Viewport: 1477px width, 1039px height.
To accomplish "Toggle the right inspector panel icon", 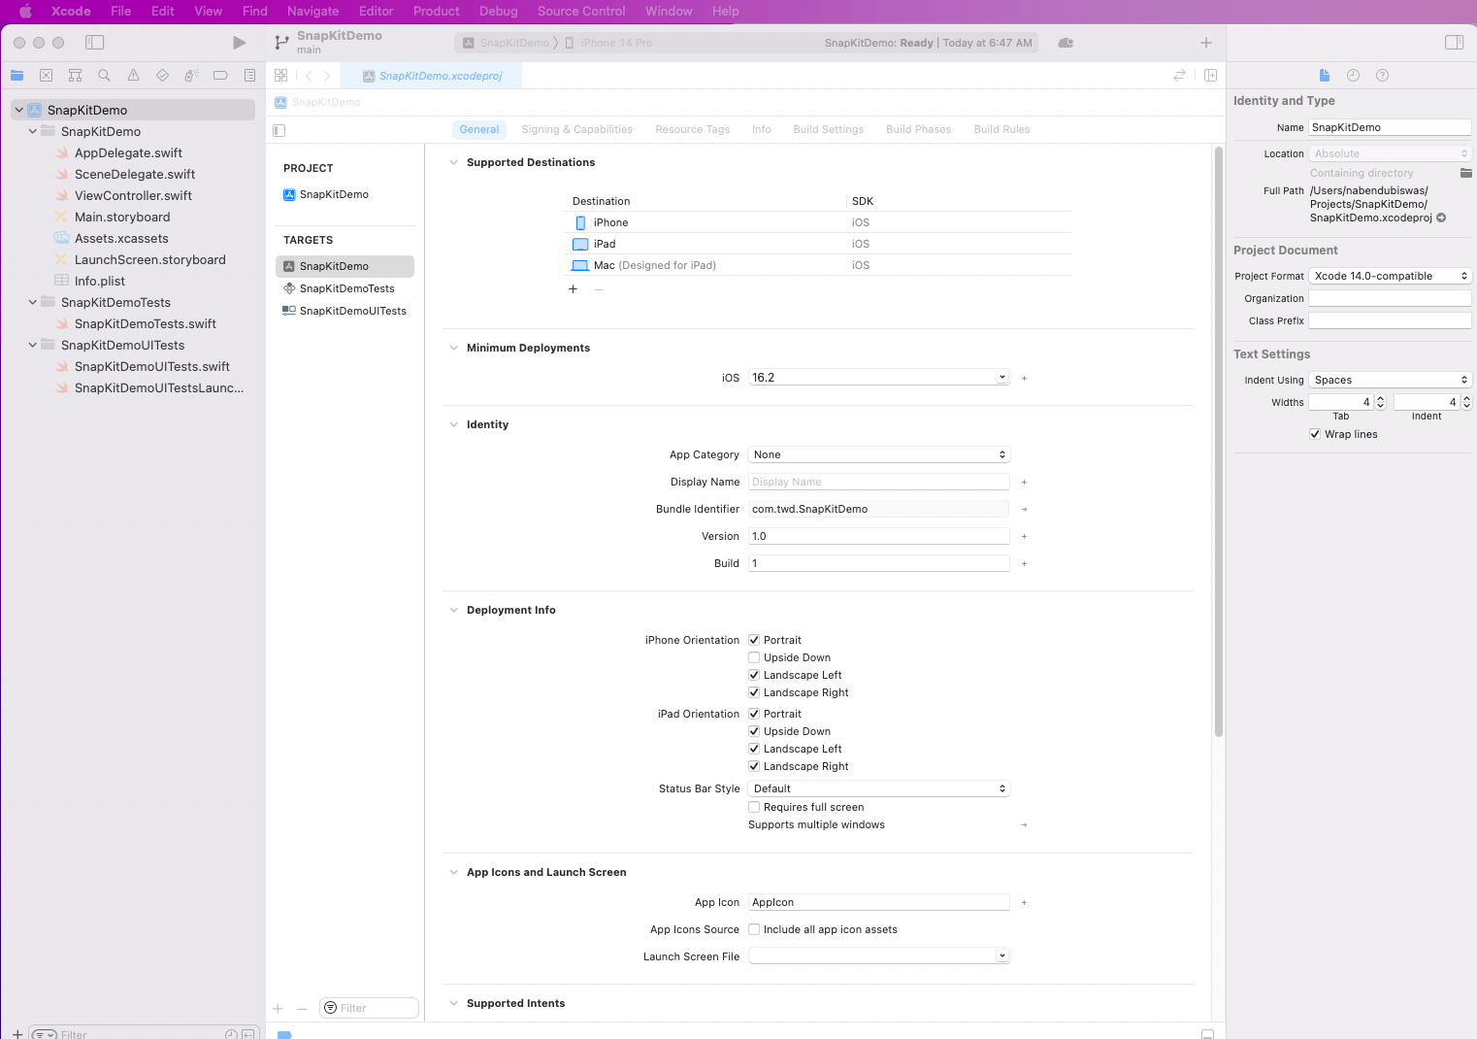I will (1454, 43).
